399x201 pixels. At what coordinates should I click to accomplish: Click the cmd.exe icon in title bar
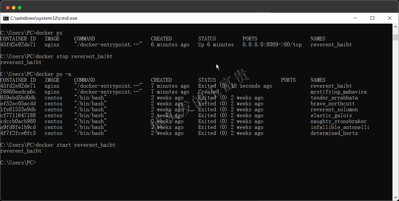click(6, 18)
